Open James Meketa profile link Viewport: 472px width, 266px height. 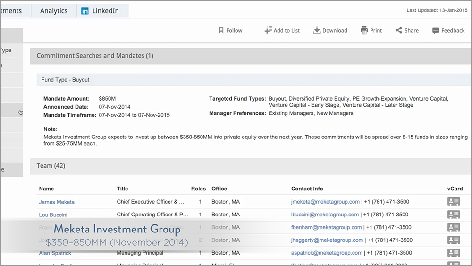click(x=57, y=202)
